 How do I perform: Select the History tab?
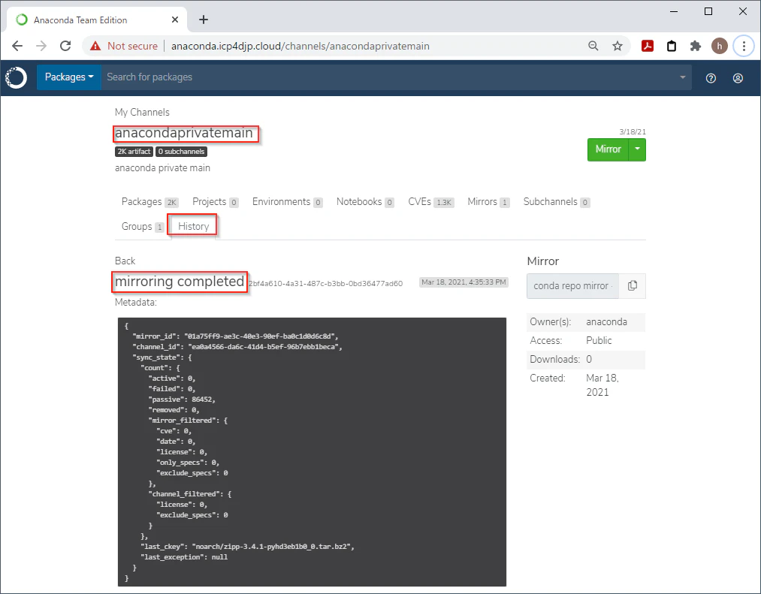(x=193, y=226)
